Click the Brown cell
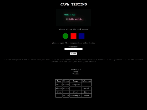Viewport: 147px width, 110px height. tap(66, 85)
